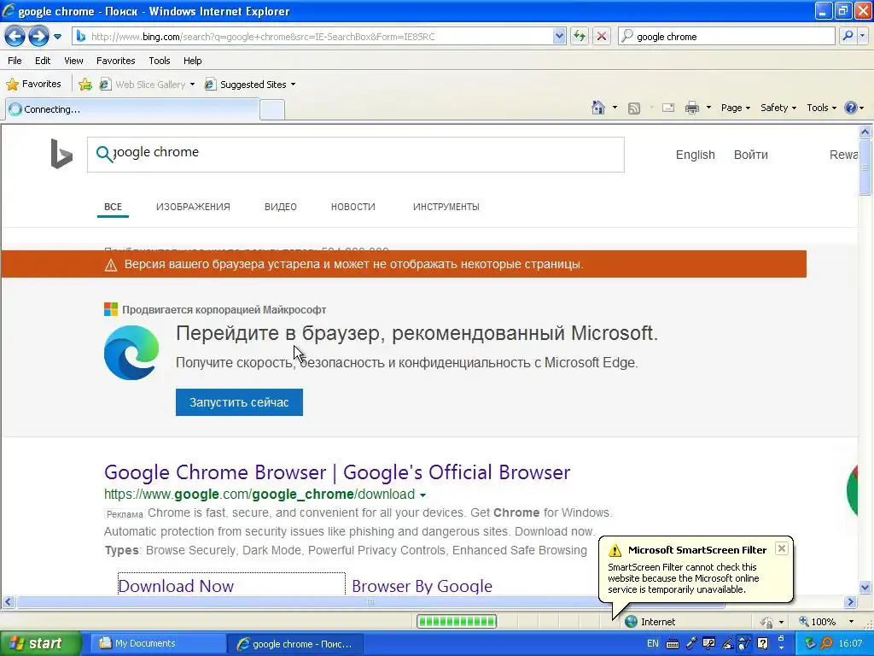This screenshot has width=874, height=656.
Task: Click the vertical scrollbar up arrow
Action: click(865, 132)
